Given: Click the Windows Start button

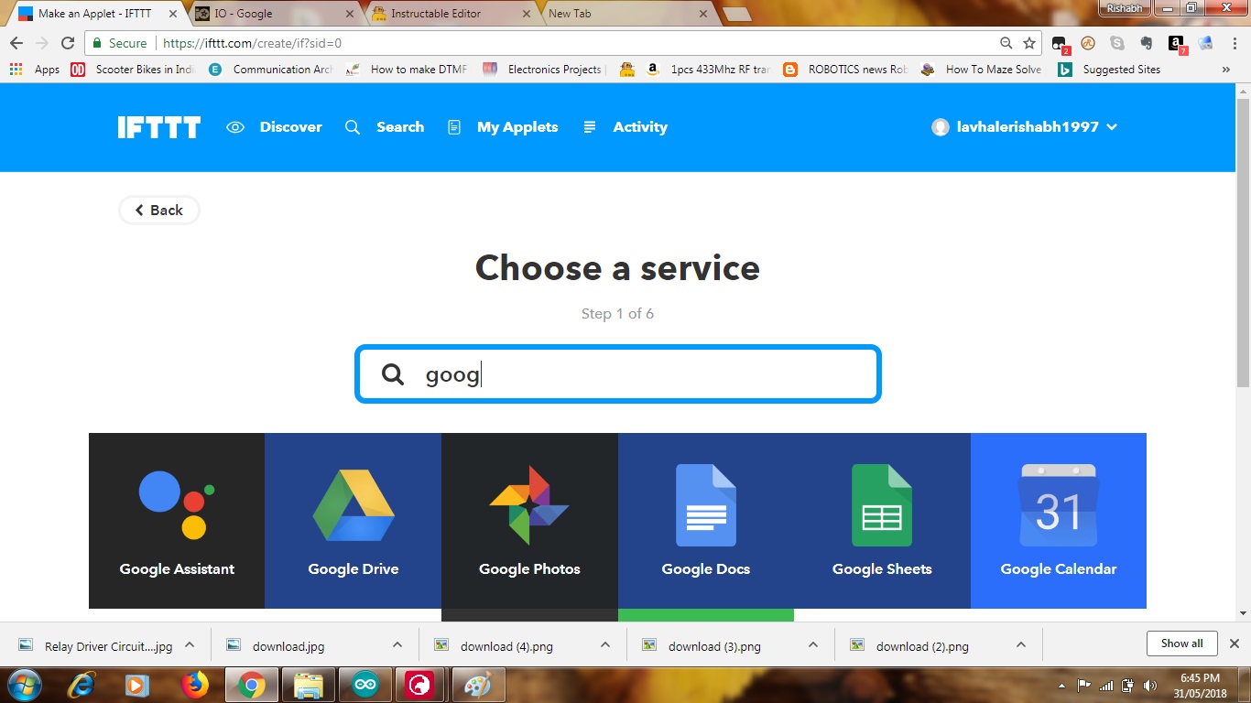Looking at the screenshot, I should click(25, 685).
